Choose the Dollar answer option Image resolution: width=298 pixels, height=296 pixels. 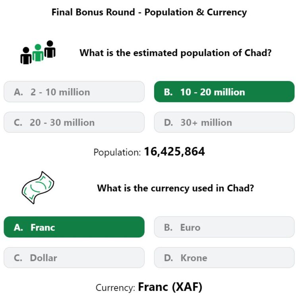point(74,257)
